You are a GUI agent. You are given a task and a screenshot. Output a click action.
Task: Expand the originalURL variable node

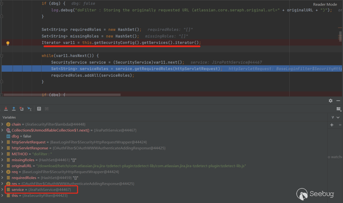point(2,166)
